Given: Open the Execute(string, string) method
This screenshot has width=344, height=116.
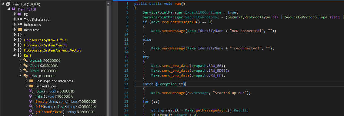Looking at the screenshot, I should tap(65, 102).
